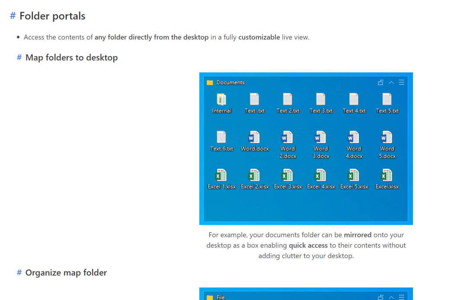This screenshot has height=300, width=467.
Task: Click the Map folders to desktop heading
Action: (71, 57)
